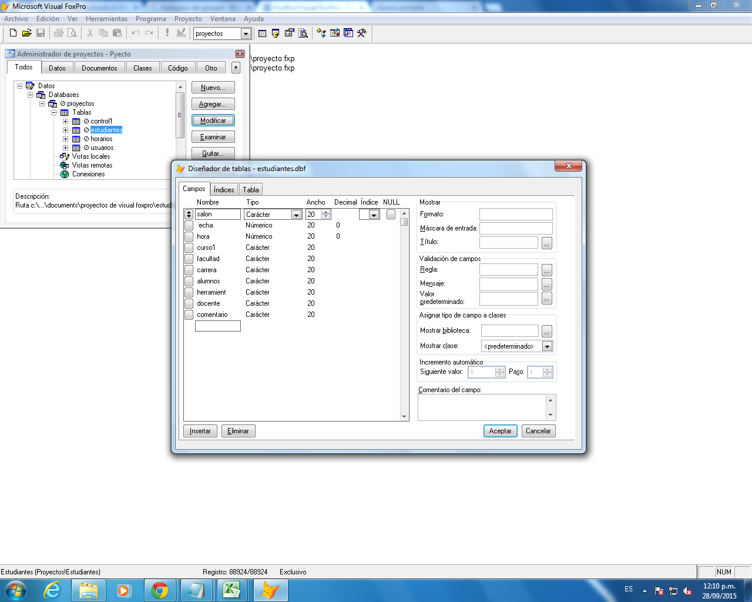The image size is (752, 602).
Task: Open Windows Media Player from taskbar
Action: click(x=124, y=590)
